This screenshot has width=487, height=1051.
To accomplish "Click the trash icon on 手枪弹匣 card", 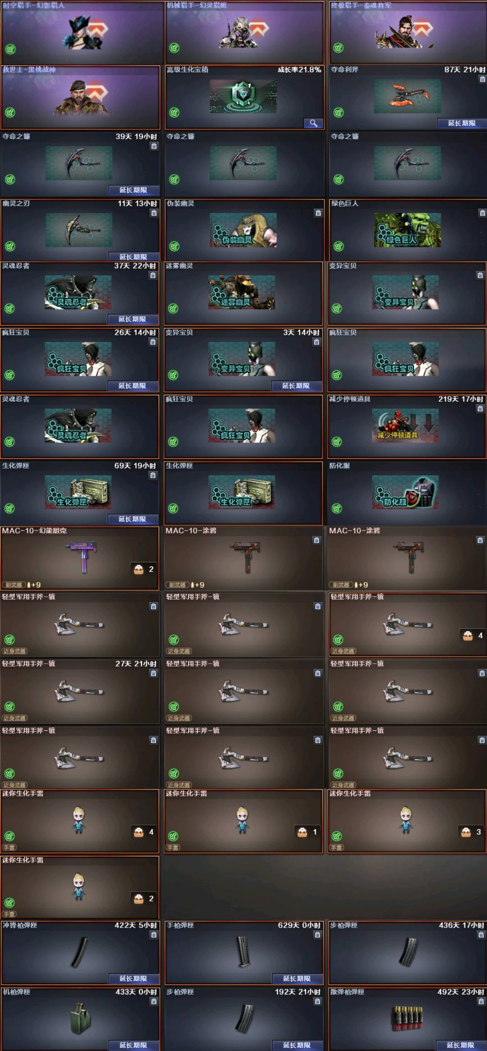I will click(317, 935).
